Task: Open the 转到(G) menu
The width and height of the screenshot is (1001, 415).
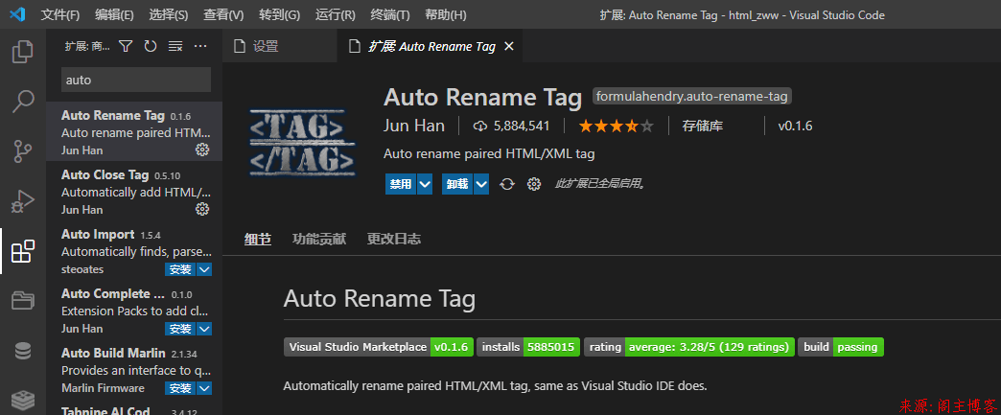Action: pyautogui.click(x=280, y=14)
